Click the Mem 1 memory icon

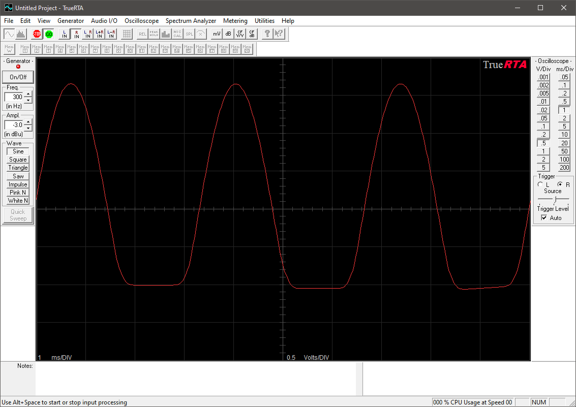(x=25, y=49)
